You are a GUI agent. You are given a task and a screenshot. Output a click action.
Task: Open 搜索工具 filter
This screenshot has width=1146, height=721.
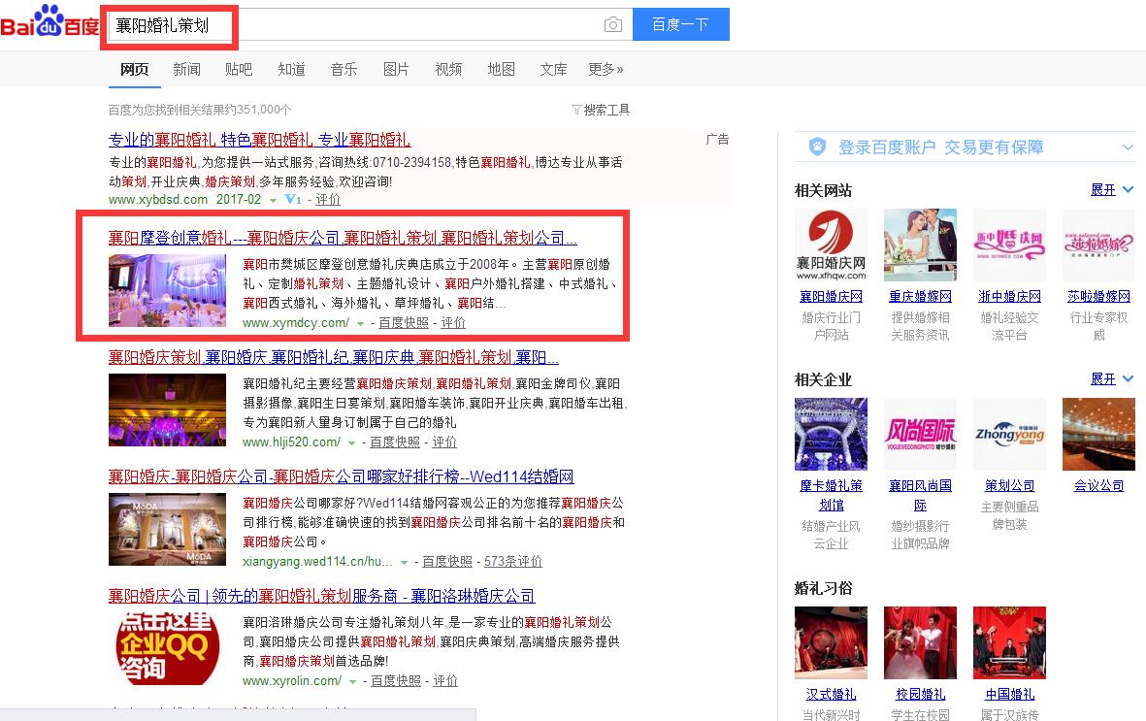tap(600, 110)
